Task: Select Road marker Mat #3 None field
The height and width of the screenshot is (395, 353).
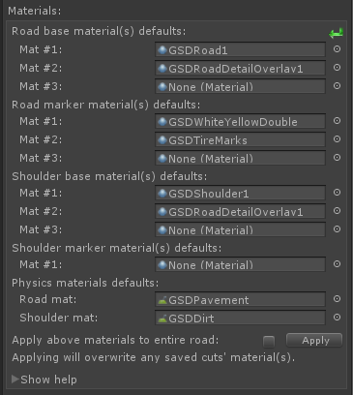Action: 240,158
